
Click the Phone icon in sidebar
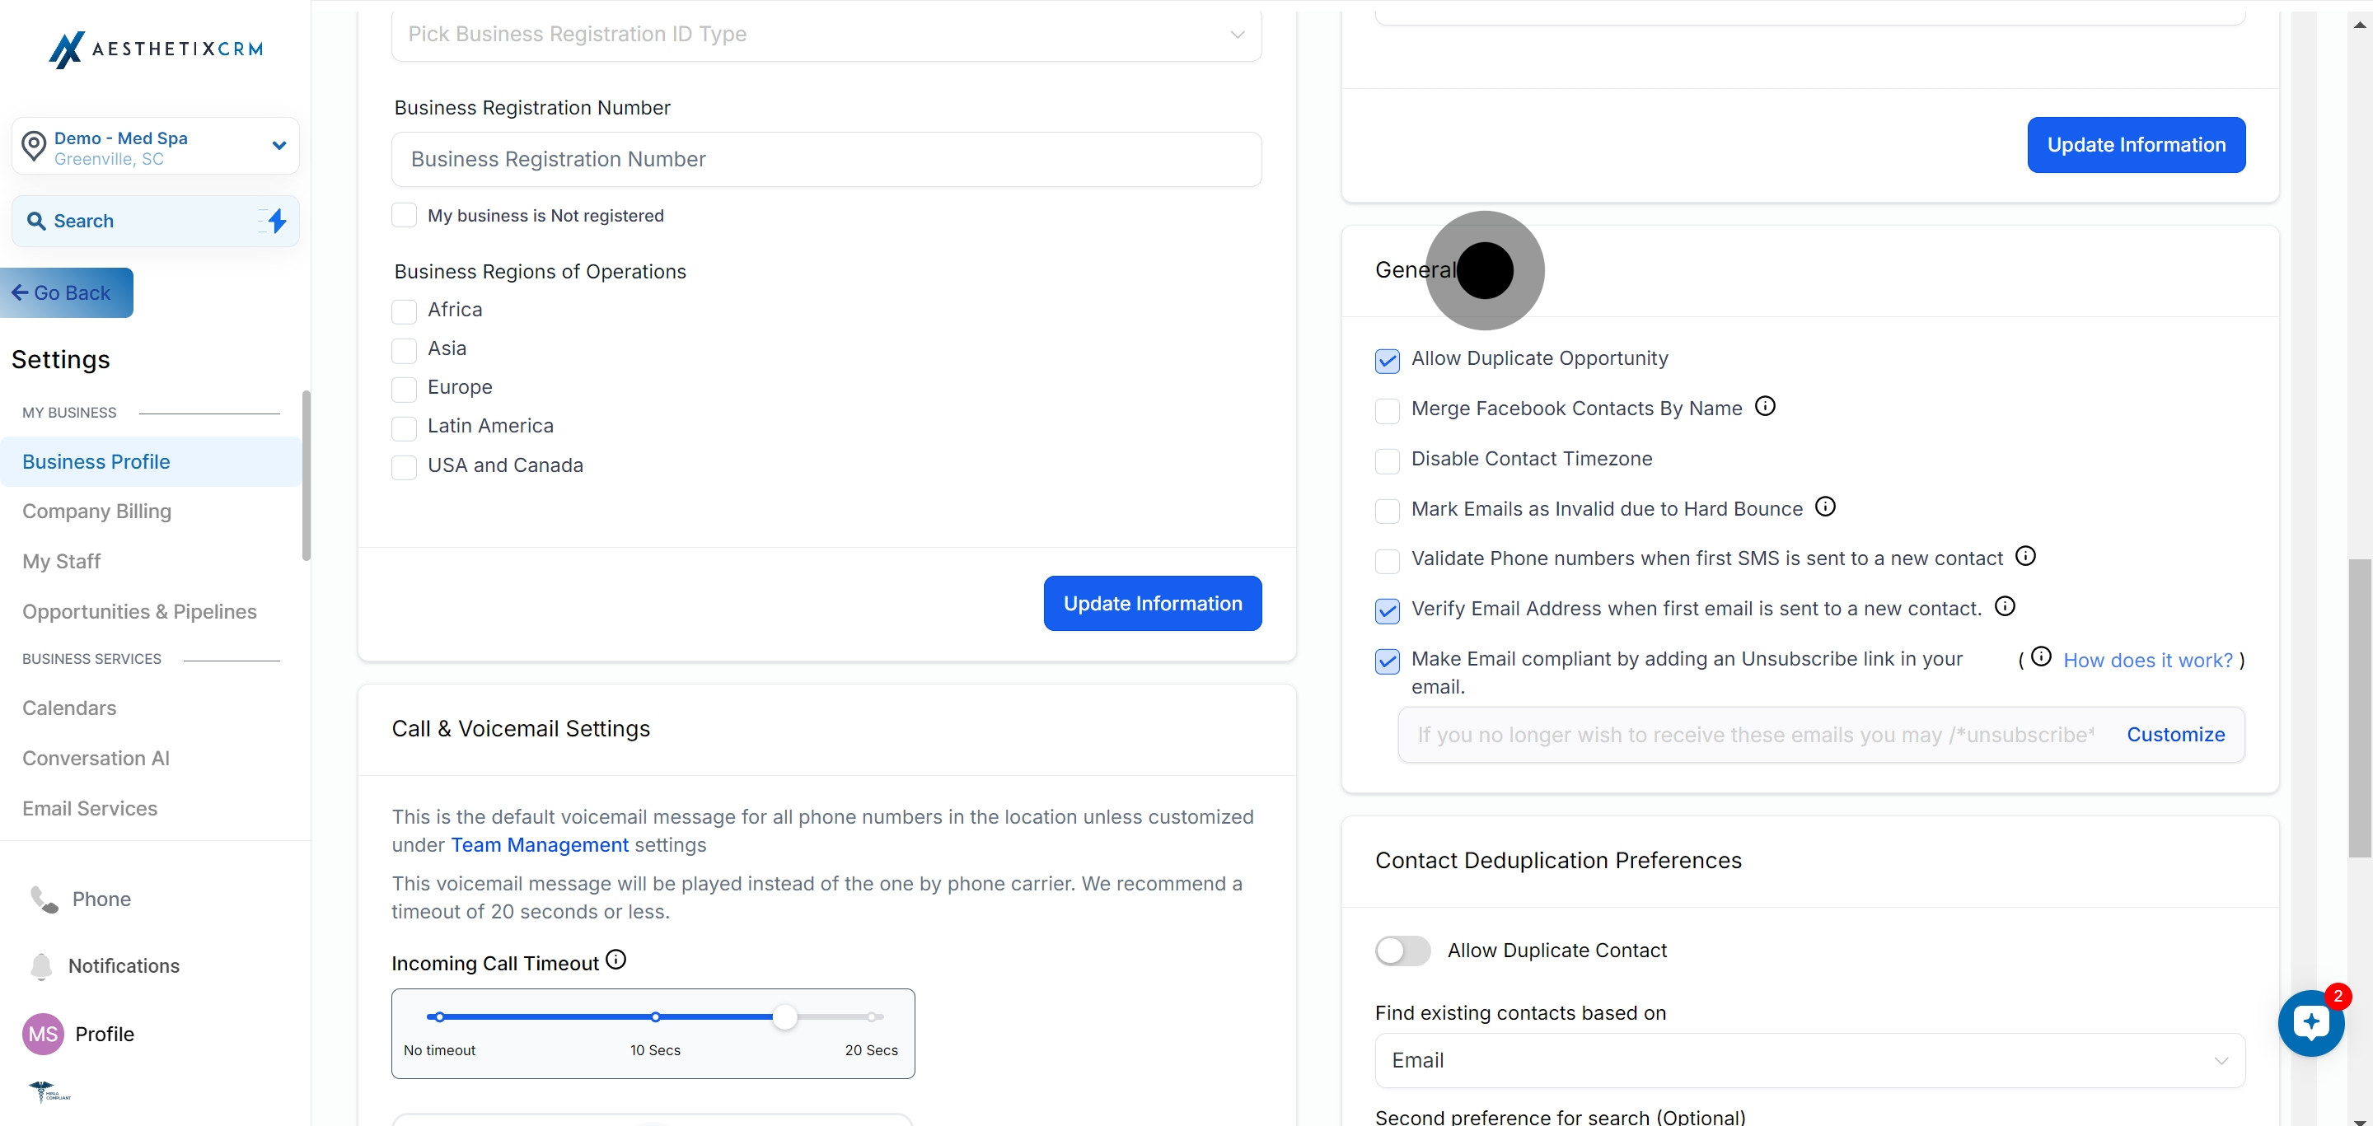[x=44, y=899]
